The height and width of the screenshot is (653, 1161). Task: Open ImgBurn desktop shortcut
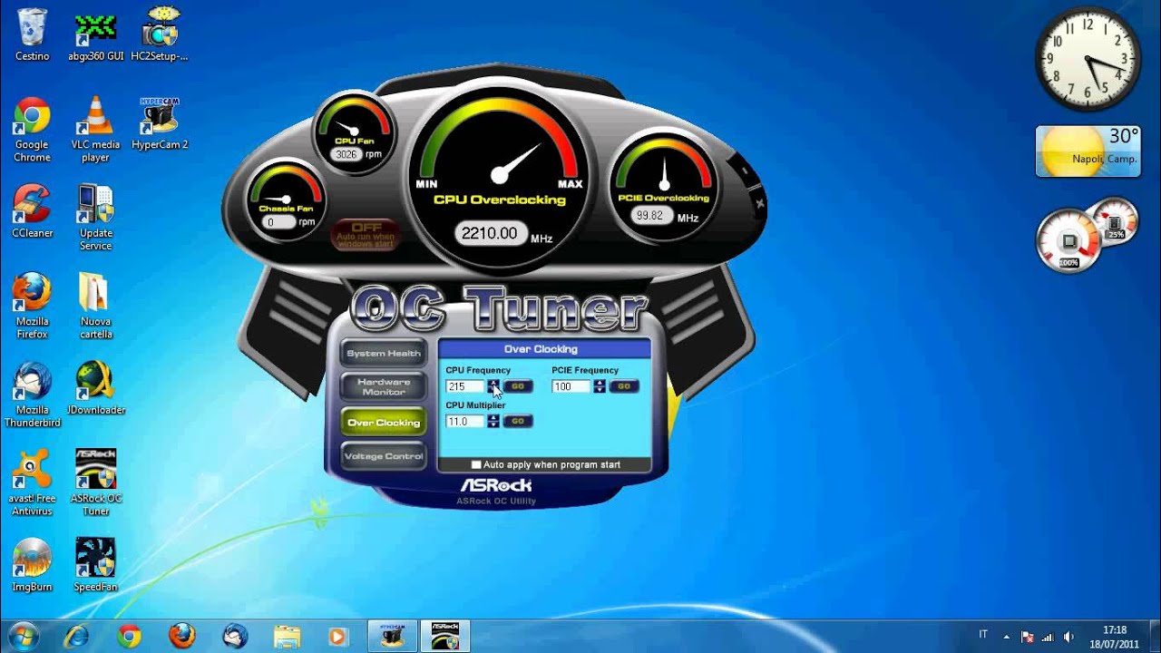pos(32,565)
